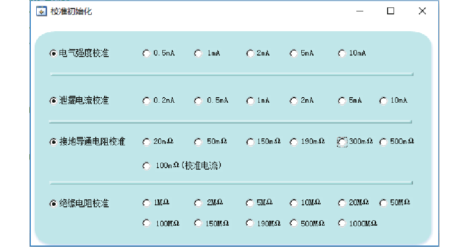Select the 电气强度校准 radio button

pos(53,54)
